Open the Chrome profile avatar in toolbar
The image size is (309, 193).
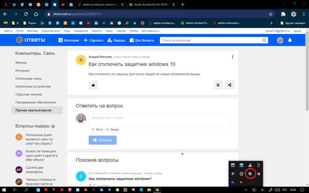point(294,14)
